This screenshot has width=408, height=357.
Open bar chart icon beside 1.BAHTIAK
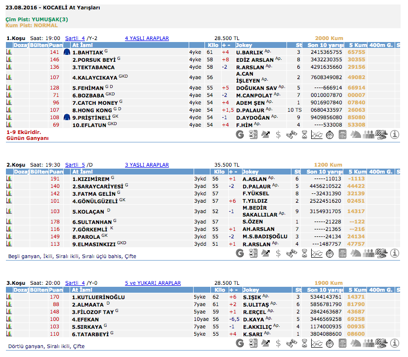8,52
